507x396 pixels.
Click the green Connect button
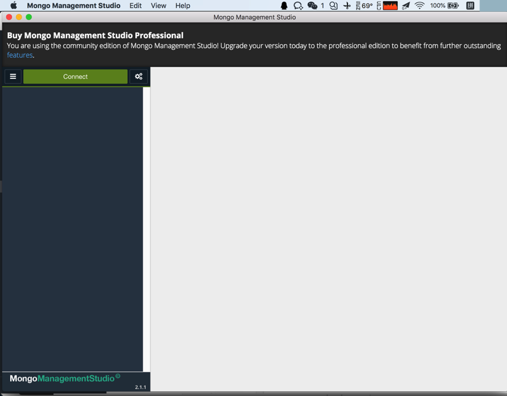[x=75, y=76]
